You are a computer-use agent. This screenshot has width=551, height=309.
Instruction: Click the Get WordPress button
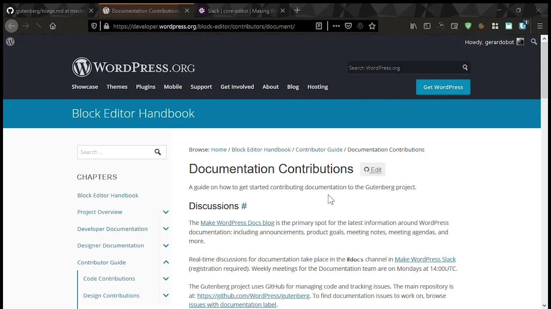coord(443,87)
